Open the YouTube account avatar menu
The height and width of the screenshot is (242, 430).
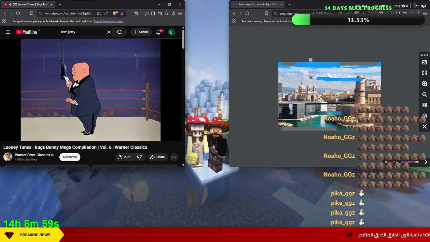[x=171, y=32]
